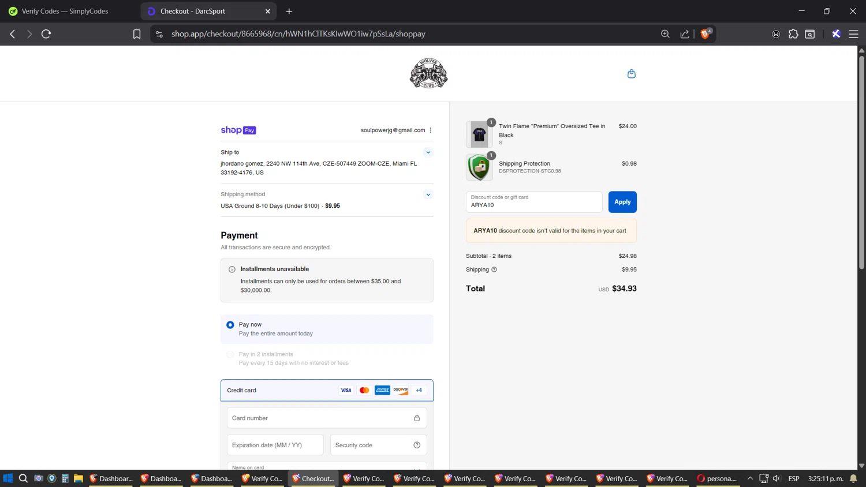Image resolution: width=866 pixels, height=487 pixels.
Task: Click the Mastercard logo
Action: pos(364,391)
